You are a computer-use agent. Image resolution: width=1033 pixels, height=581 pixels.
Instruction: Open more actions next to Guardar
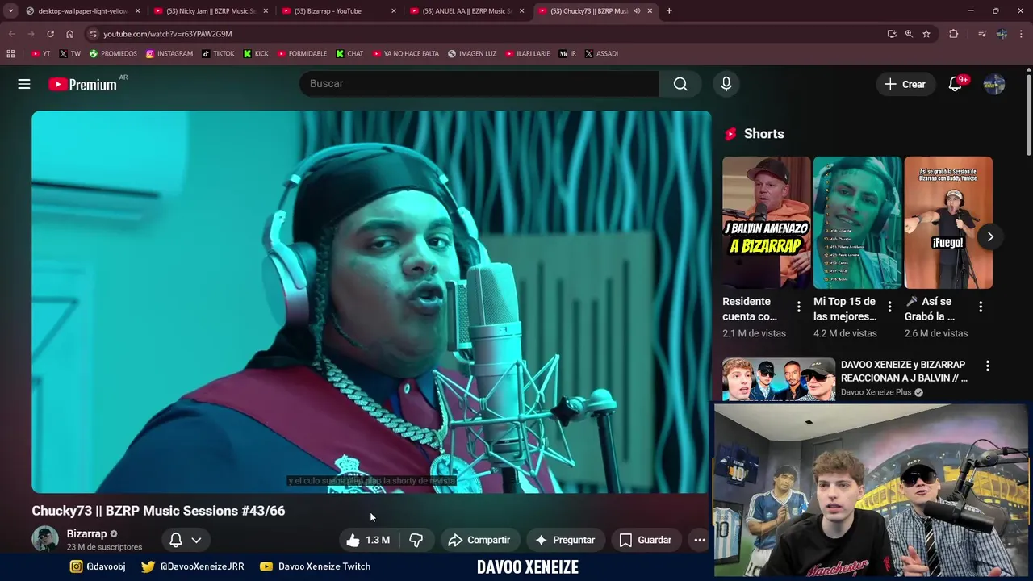(x=700, y=540)
